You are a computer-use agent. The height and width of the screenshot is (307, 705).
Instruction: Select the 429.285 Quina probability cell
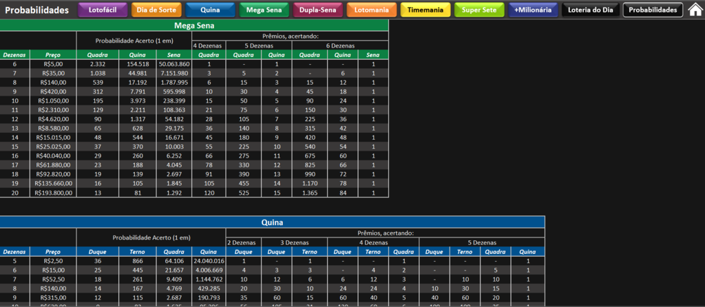click(209, 288)
